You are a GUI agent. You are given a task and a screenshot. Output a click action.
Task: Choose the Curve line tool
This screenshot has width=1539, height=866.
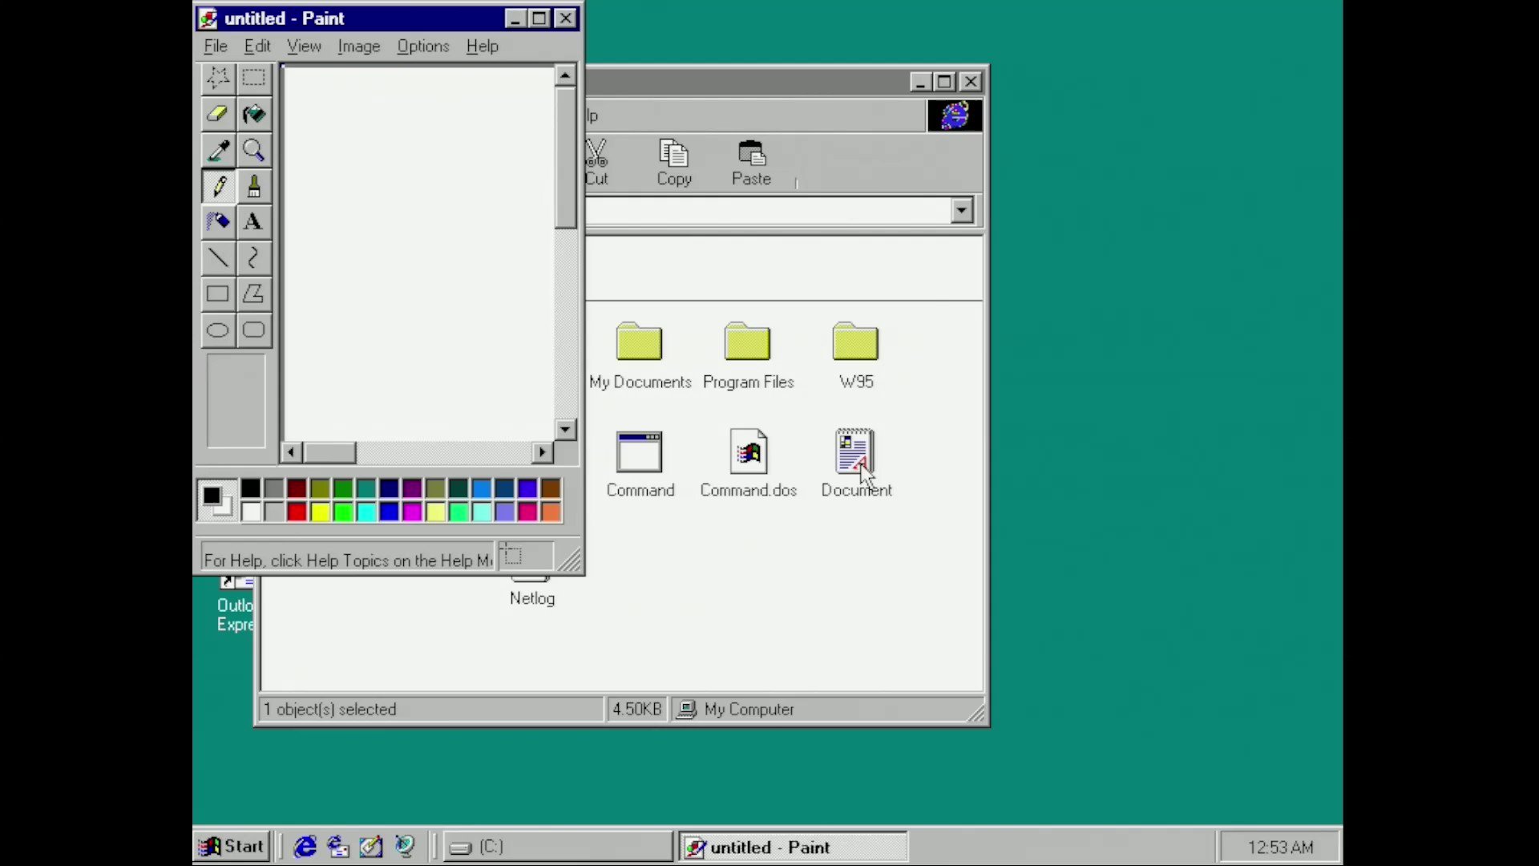point(254,258)
